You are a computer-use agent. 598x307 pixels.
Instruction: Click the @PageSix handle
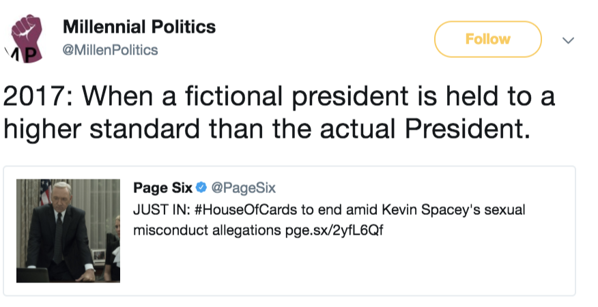click(244, 188)
